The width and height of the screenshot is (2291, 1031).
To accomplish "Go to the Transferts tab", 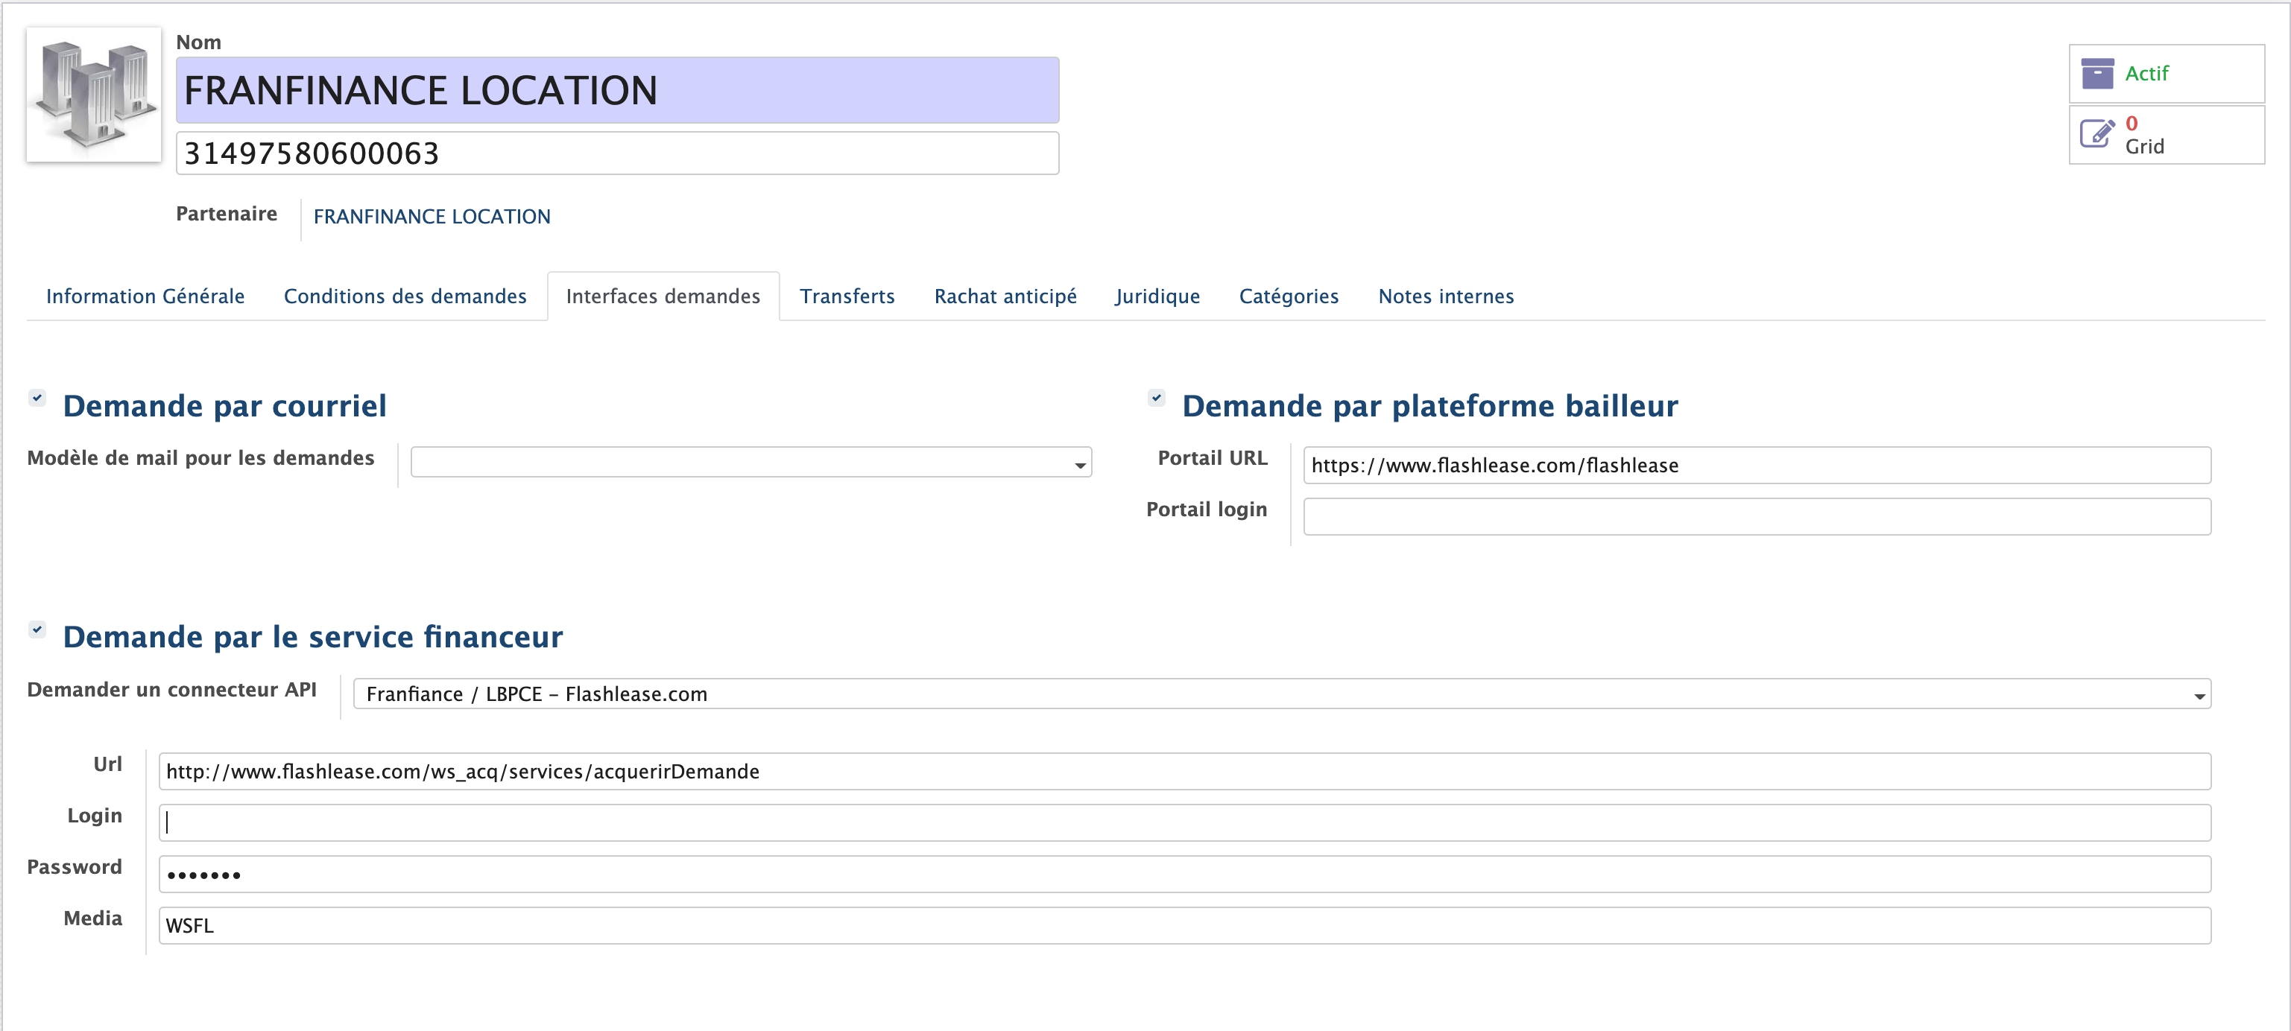I will 847,296.
